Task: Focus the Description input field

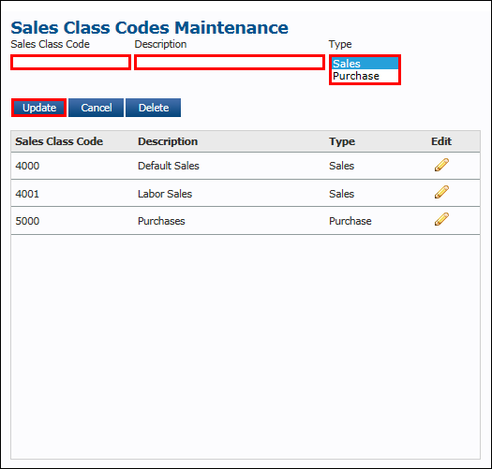Action: 230,63
